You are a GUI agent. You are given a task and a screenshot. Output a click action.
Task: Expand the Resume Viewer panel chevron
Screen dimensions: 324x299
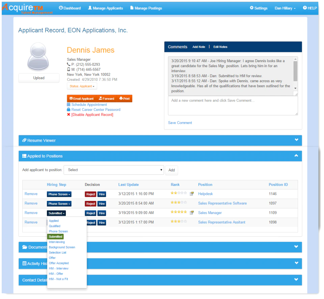[x=297, y=140]
